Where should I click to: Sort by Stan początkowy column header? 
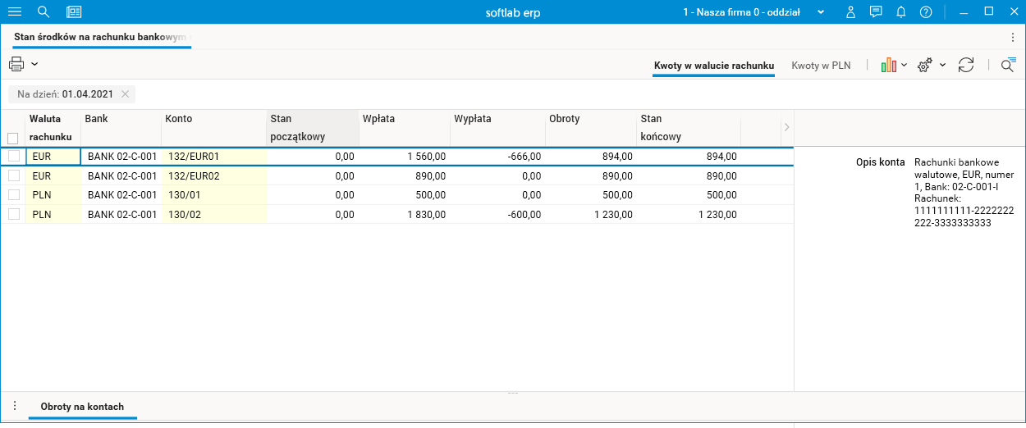[312, 127]
